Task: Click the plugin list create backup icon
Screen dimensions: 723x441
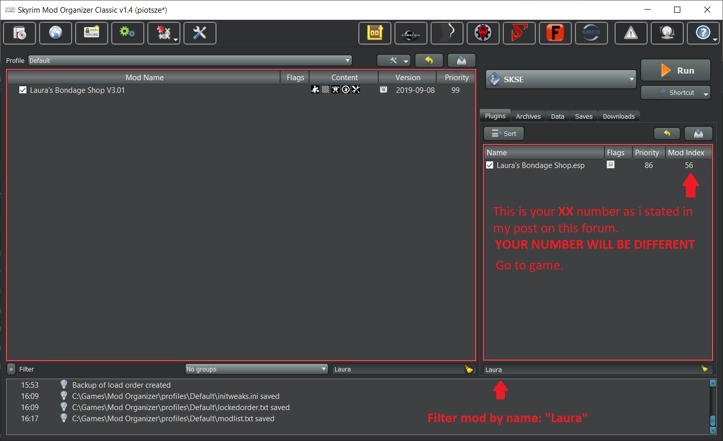Action: (698, 133)
